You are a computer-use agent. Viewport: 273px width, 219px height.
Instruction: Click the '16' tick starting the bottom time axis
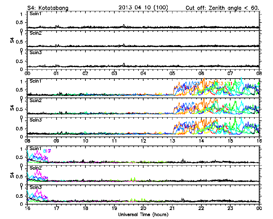(27, 208)
